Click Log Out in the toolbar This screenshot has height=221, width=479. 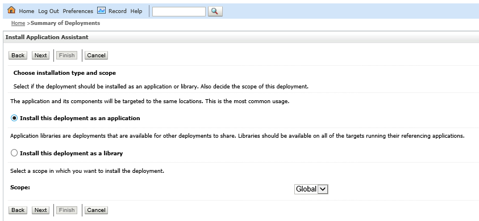(48, 11)
